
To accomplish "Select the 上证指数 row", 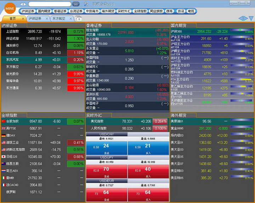I will click(x=43, y=32).
